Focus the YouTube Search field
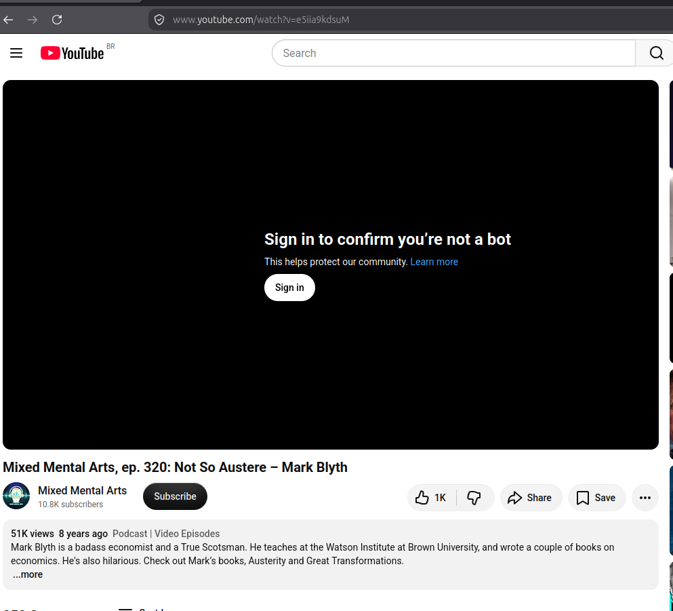Image resolution: width=673 pixels, height=611 pixels. [453, 53]
